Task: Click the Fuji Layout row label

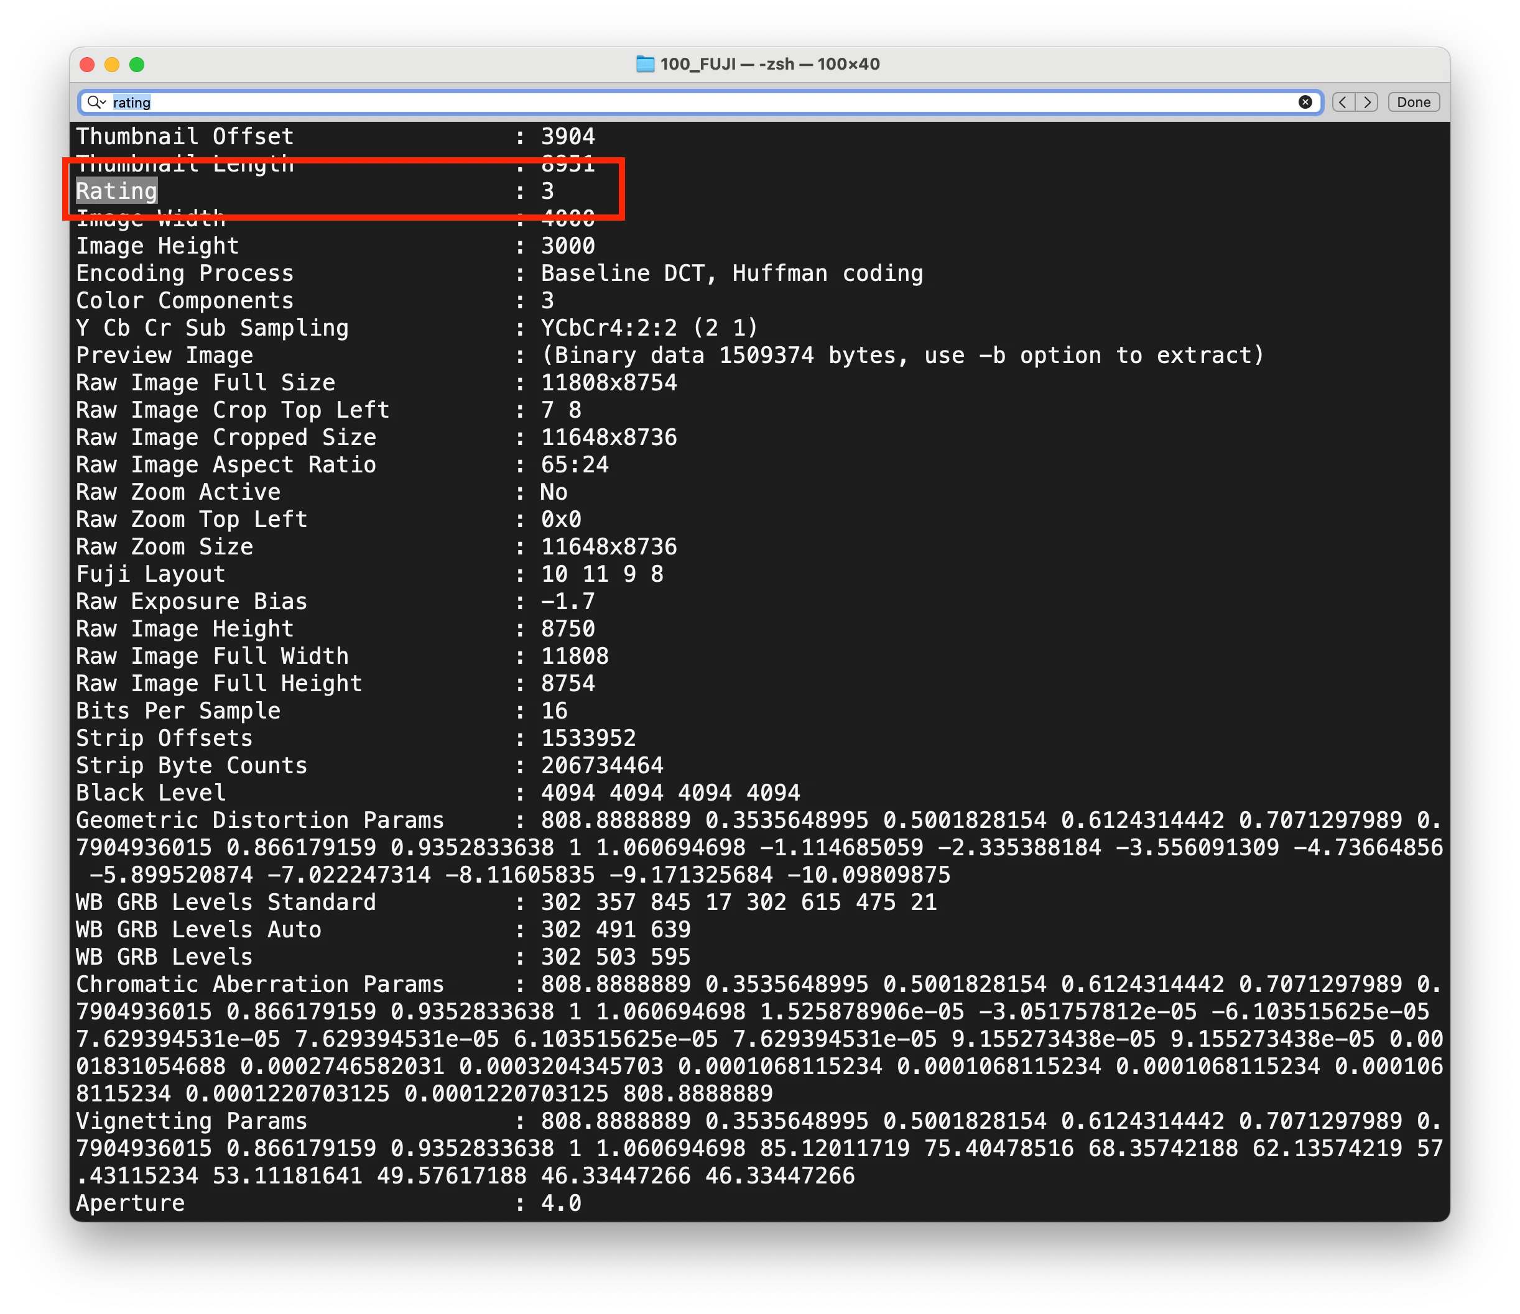Action: (x=151, y=574)
